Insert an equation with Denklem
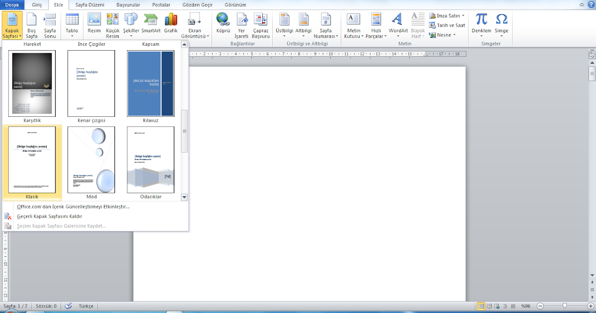The height and width of the screenshot is (313, 596). (481, 25)
